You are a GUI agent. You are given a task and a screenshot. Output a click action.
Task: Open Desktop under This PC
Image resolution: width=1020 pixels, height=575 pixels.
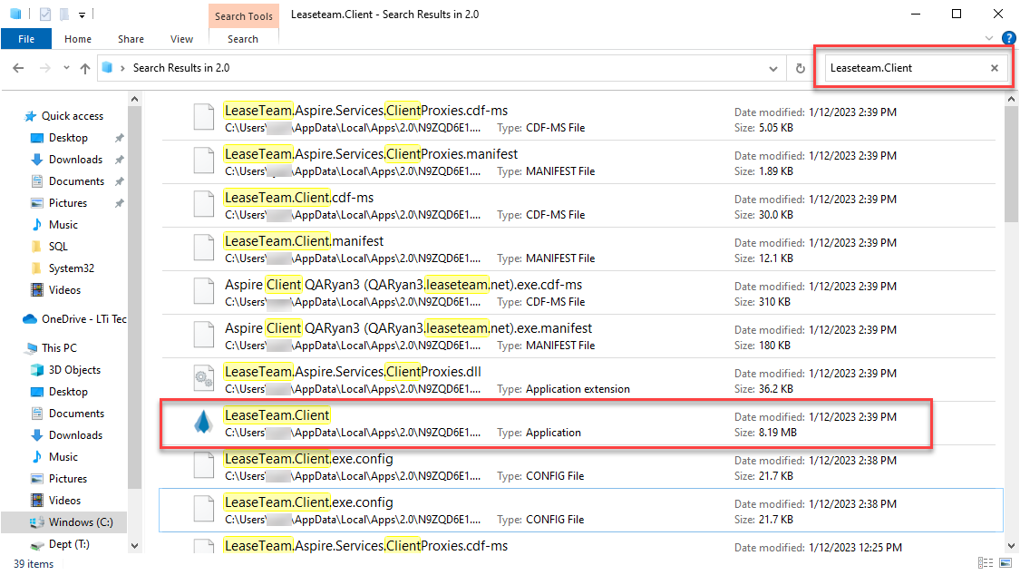click(x=68, y=392)
